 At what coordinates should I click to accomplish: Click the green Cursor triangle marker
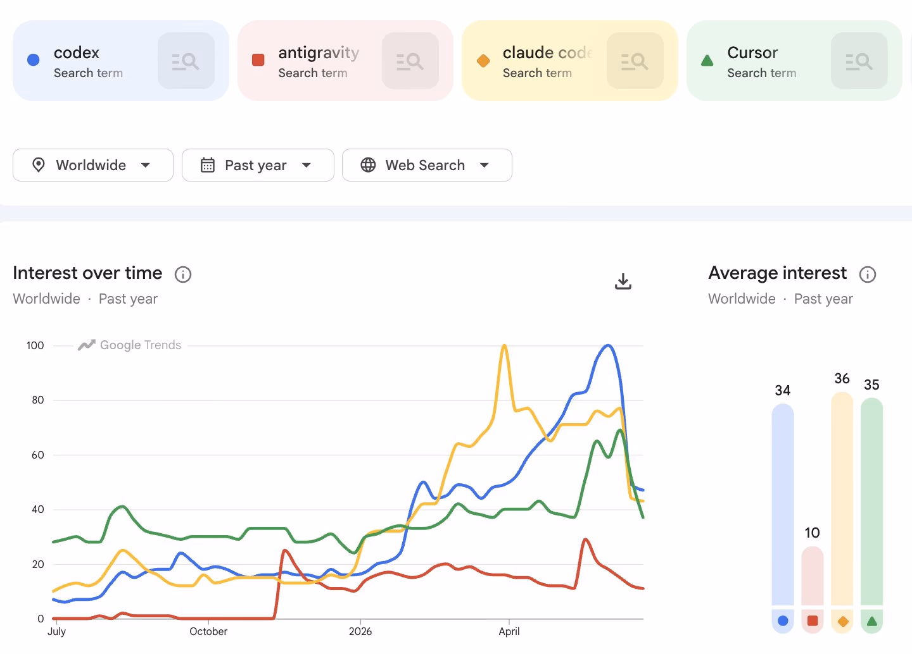(x=707, y=61)
